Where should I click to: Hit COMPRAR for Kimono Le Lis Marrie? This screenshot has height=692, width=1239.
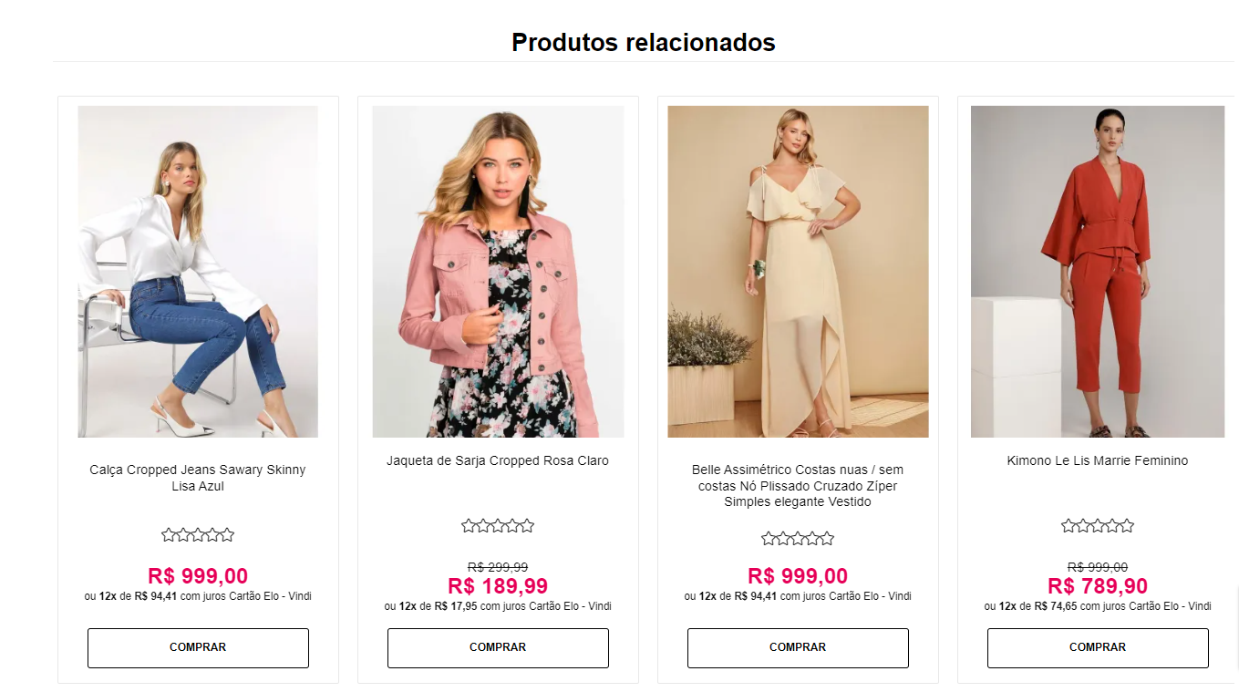pyautogui.click(x=1098, y=647)
